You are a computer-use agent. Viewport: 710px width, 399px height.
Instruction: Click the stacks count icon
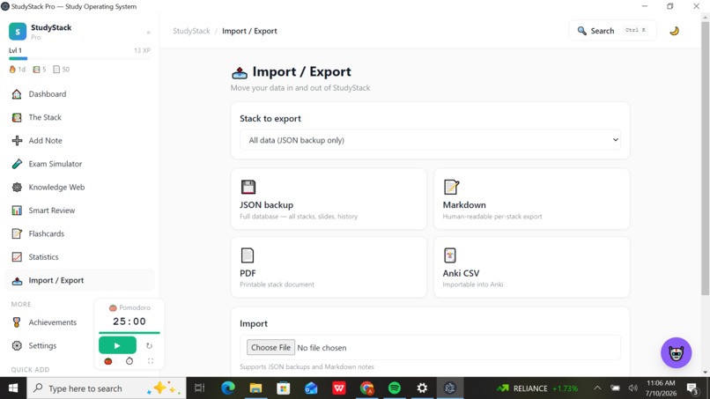[36, 70]
